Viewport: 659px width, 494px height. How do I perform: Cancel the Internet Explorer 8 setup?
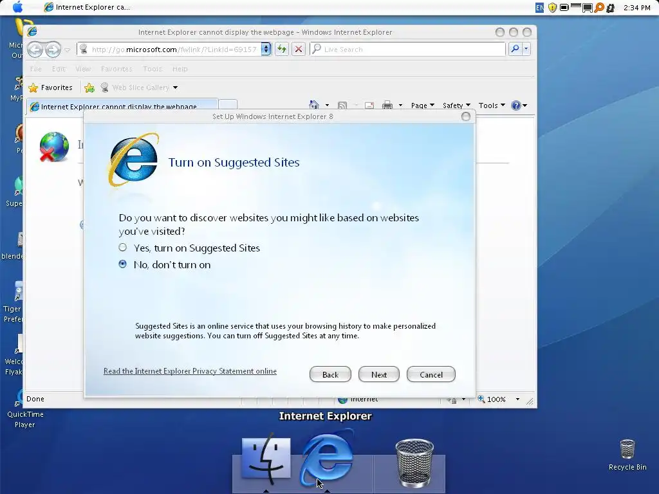pos(431,374)
